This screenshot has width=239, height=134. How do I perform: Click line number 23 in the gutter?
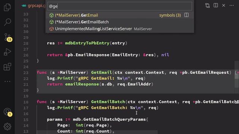(26, 73)
